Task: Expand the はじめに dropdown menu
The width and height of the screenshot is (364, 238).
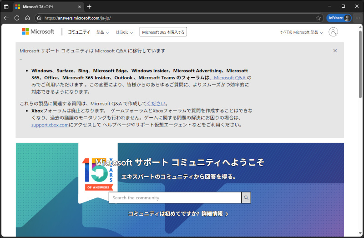Action: click(x=124, y=32)
